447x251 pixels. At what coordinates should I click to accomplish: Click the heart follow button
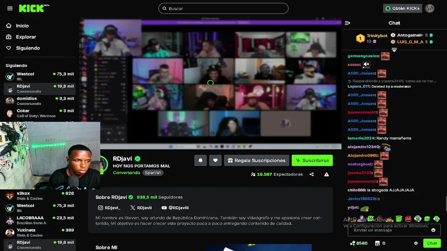click(215, 160)
